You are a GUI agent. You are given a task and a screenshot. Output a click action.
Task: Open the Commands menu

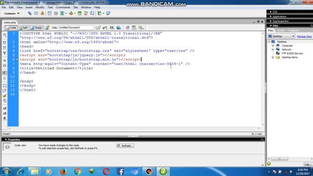point(63,7)
